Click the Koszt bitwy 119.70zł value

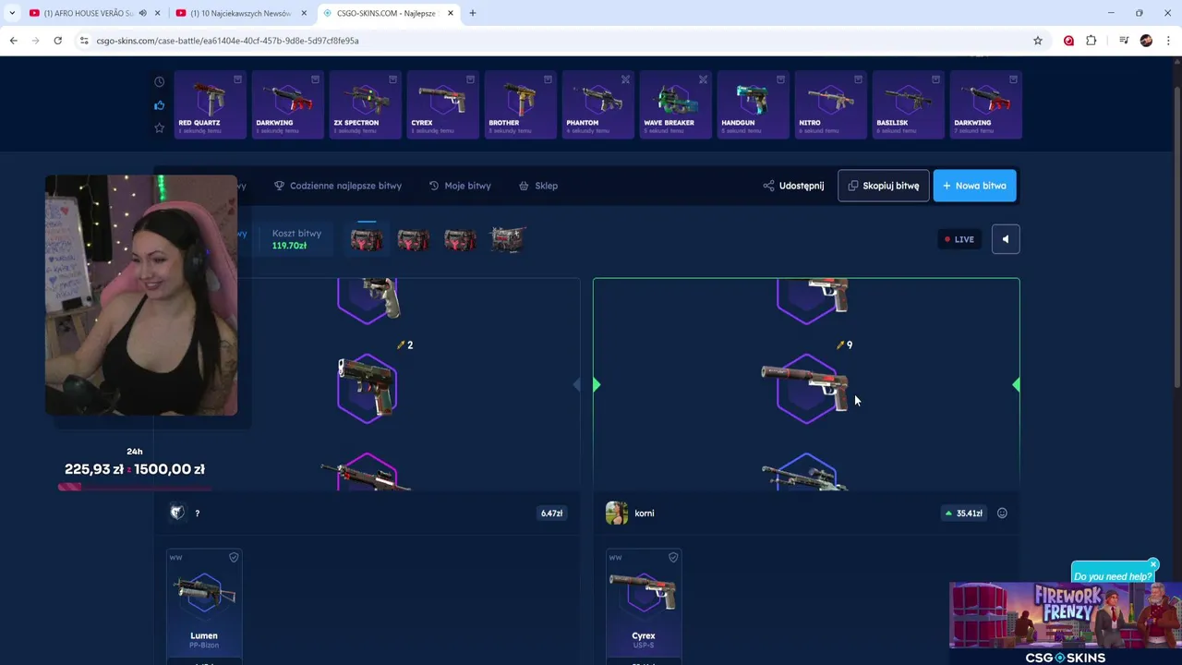click(x=289, y=246)
